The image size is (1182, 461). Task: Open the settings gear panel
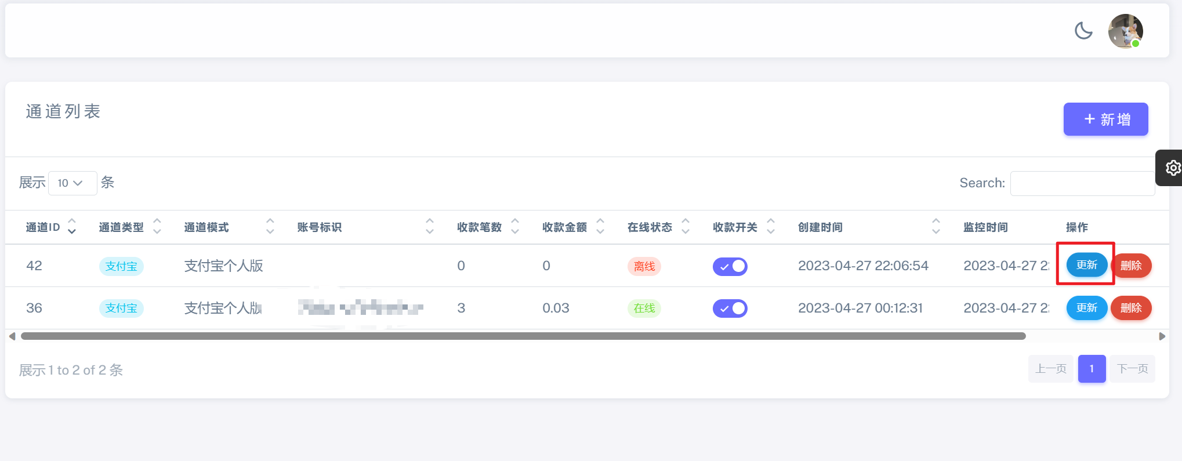tap(1172, 168)
